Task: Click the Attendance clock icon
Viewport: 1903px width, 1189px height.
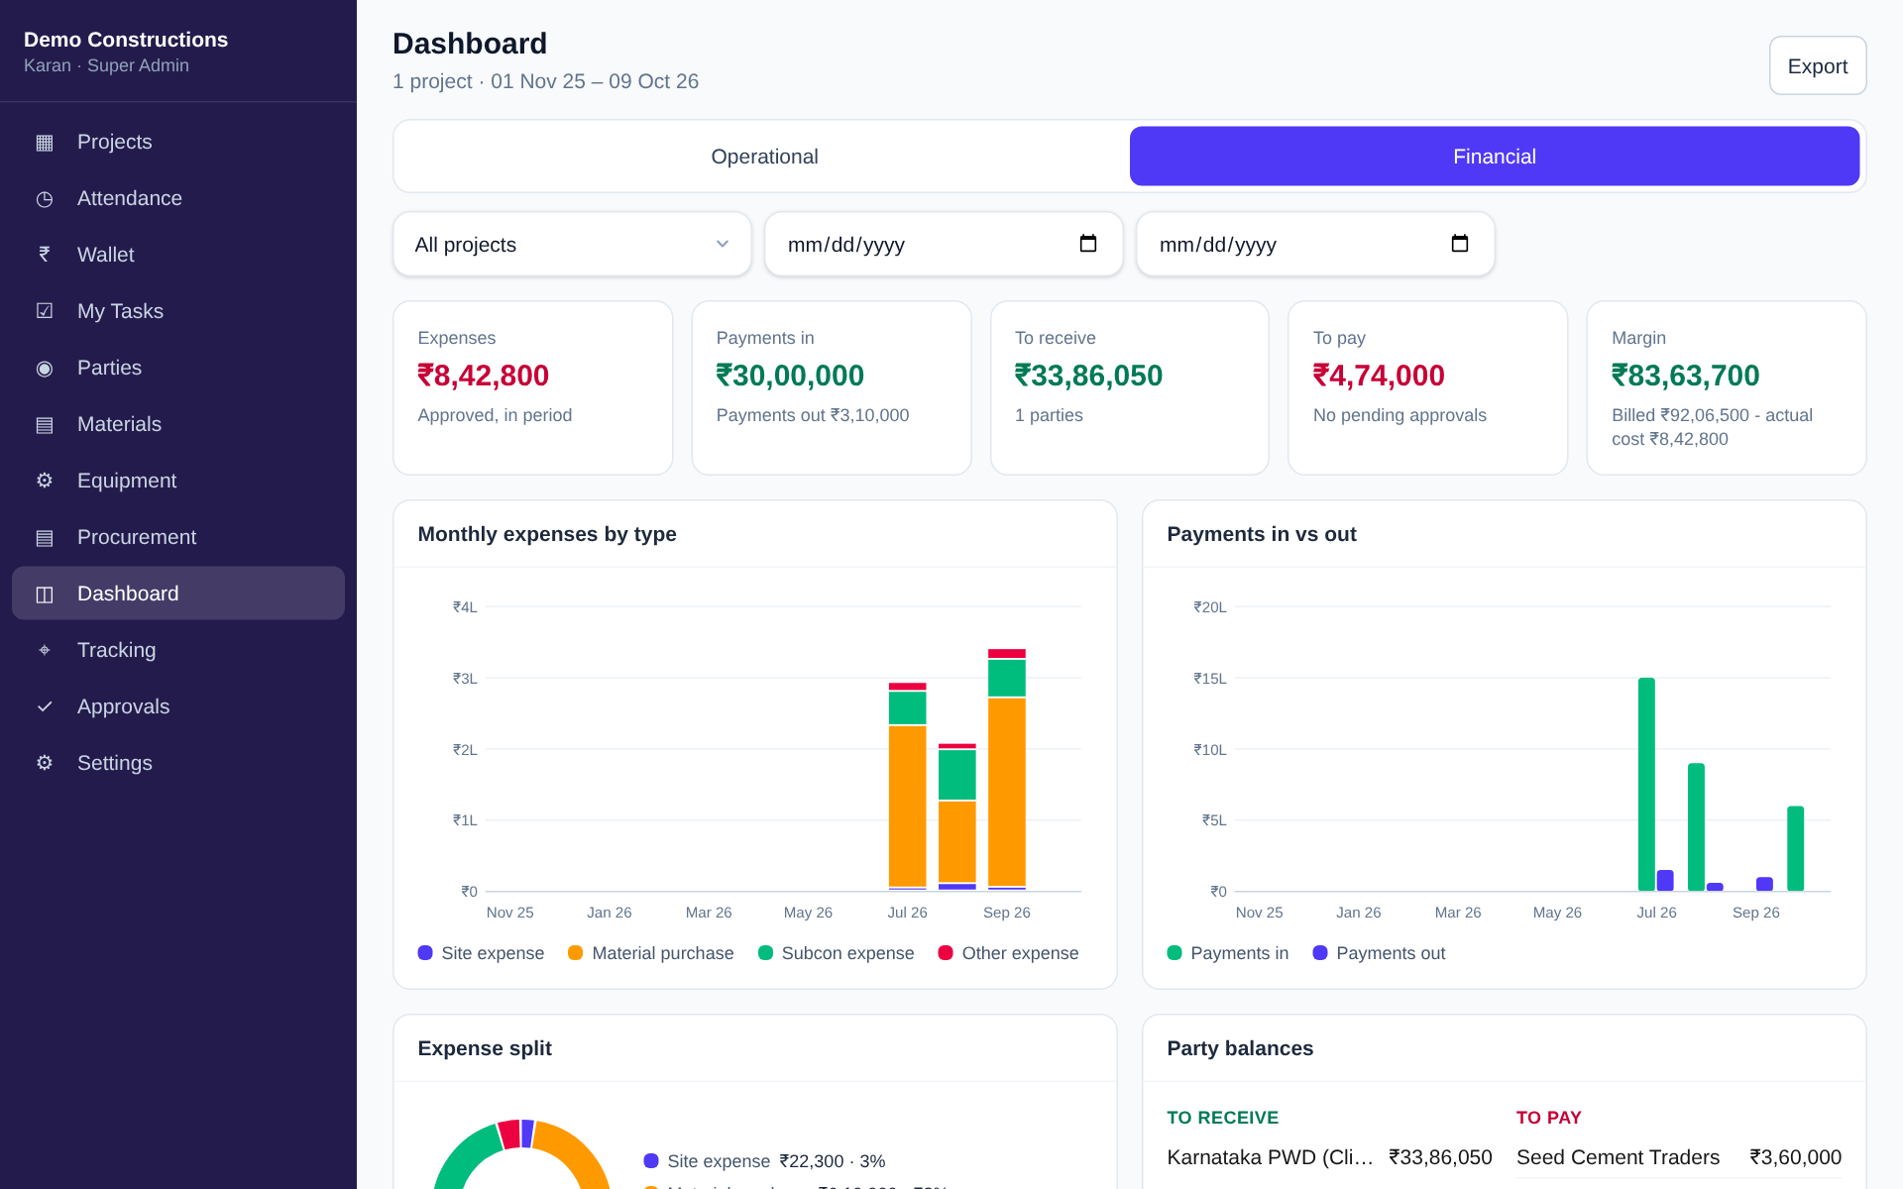Action: point(45,198)
